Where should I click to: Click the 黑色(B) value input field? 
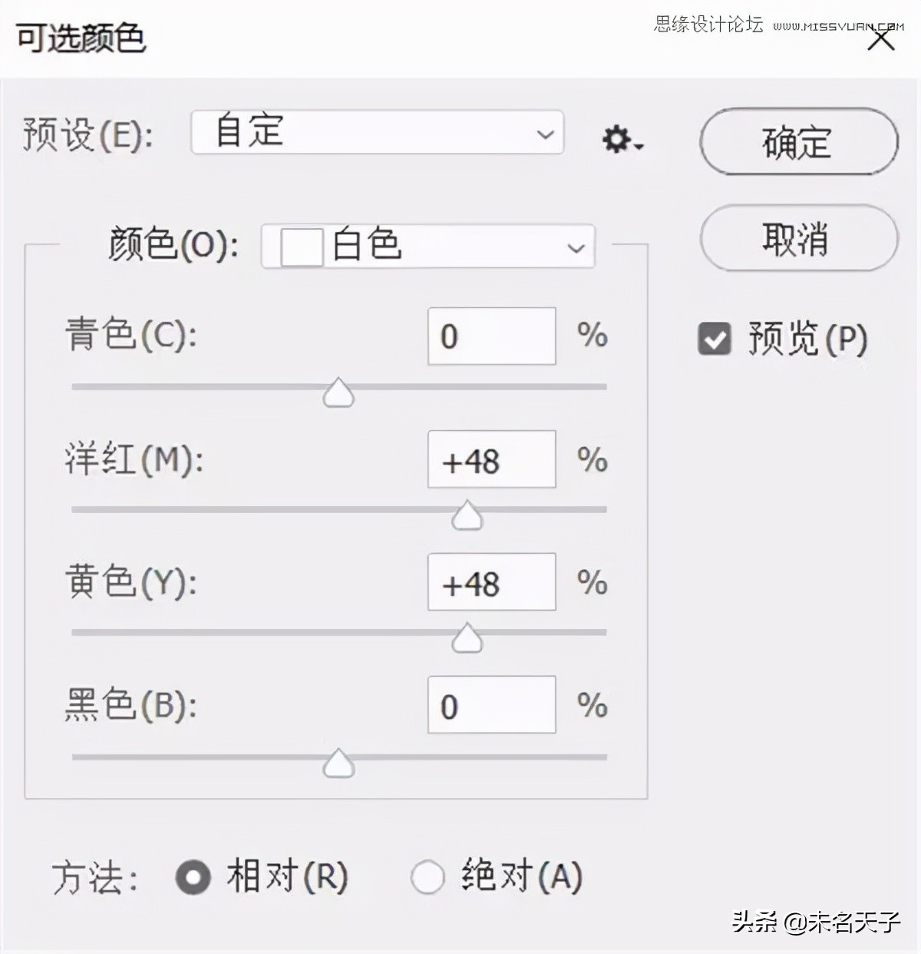[x=491, y=704]
